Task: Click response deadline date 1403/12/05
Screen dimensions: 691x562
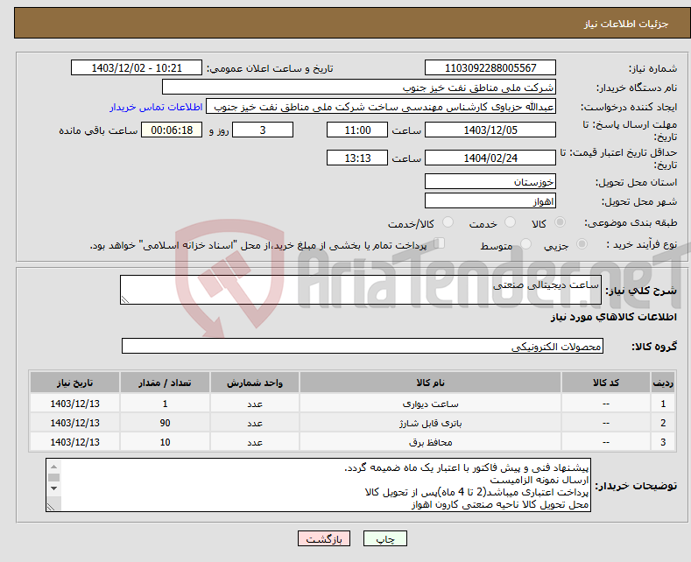Action: tap(490, 130)
